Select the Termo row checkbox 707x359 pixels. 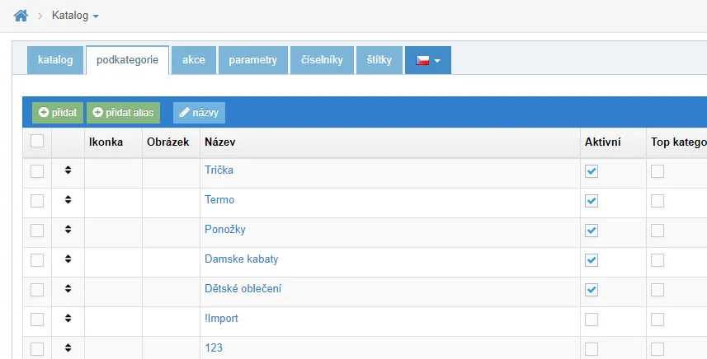(x=37, y=201)
